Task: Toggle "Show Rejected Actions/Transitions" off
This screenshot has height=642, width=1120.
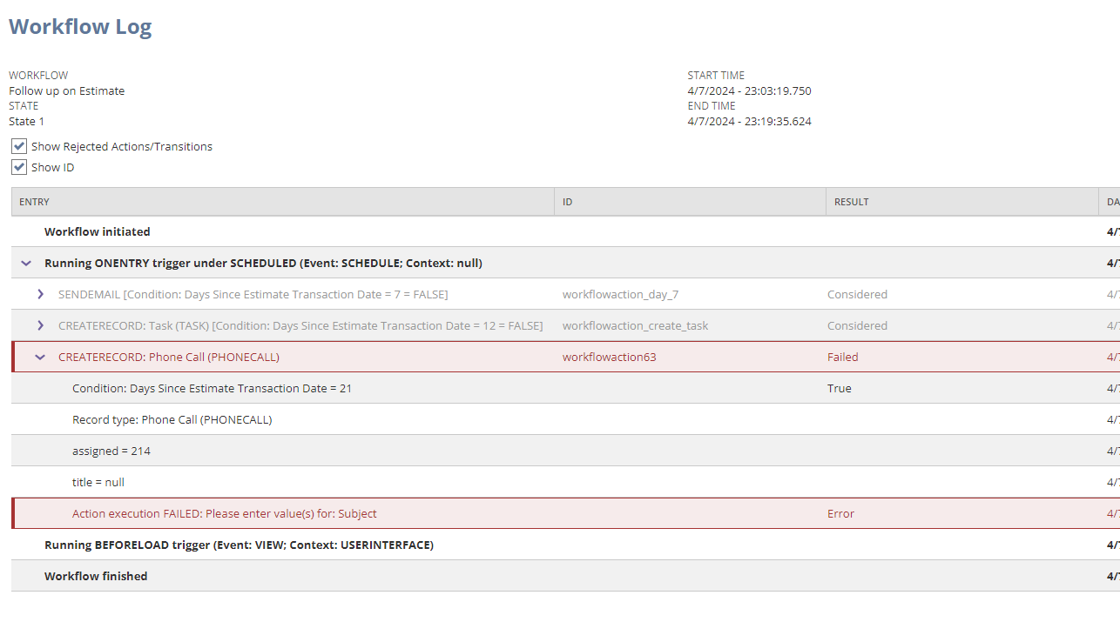Action: coord(18,146)
